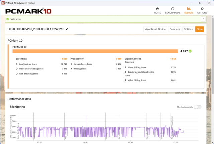The height and width of the screenshot is (144, 214).
Task: Expand Video Editing Score
Action: point(126,80)
